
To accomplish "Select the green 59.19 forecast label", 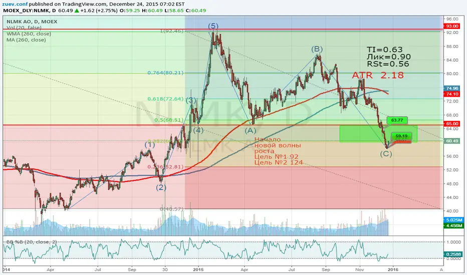I will 401,136.
